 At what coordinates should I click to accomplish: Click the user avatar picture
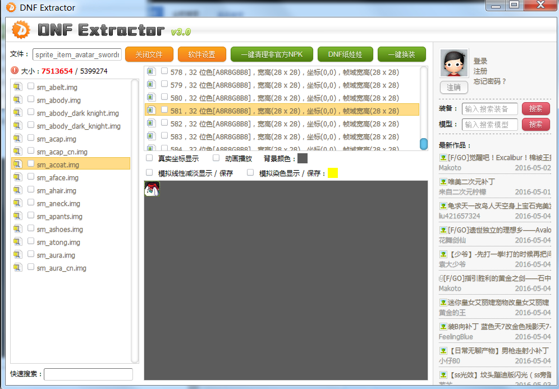454,63
